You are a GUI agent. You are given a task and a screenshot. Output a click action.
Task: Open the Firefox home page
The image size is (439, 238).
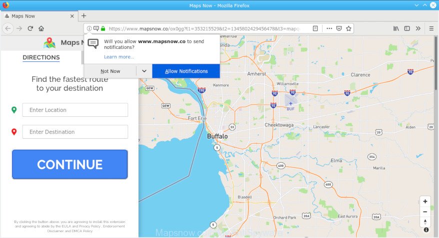point(41,28)
